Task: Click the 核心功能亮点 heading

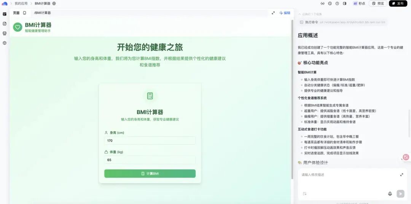Action: point(315,63)
